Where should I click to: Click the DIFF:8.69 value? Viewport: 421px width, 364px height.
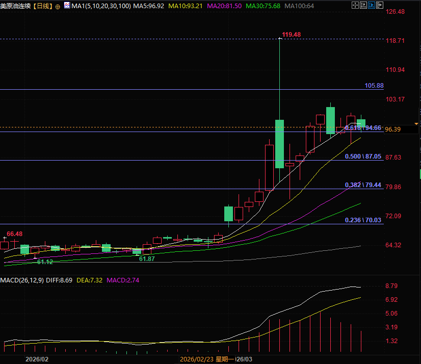[x=59, y=280]
